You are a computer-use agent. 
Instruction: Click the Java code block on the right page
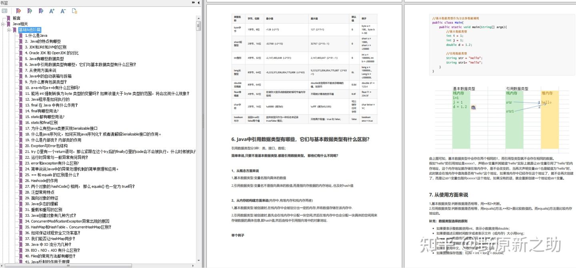point(502,45)
